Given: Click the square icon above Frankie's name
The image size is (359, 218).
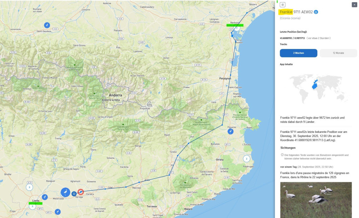Looking at the screenshot, I should pyautogui.click(x=283, y=5).
